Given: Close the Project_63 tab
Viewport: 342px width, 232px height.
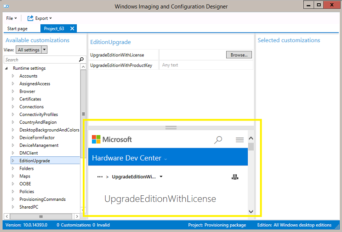Looking at the screenshot, I should [72, 28].
